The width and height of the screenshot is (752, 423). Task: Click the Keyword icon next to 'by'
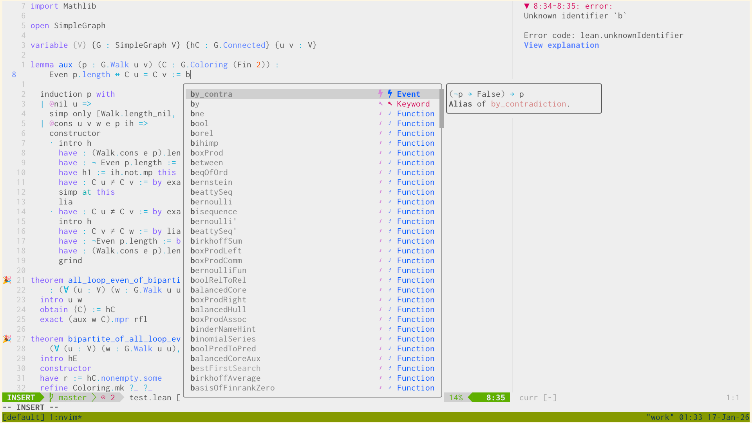390,104
